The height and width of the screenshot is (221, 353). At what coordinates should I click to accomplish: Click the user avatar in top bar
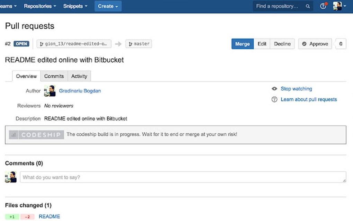(337, 6)
